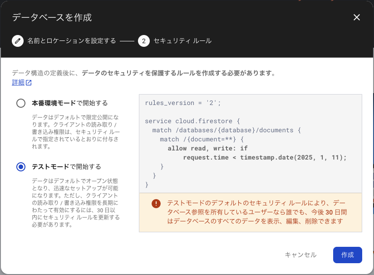Open the 詳細 link

(18, 82)
